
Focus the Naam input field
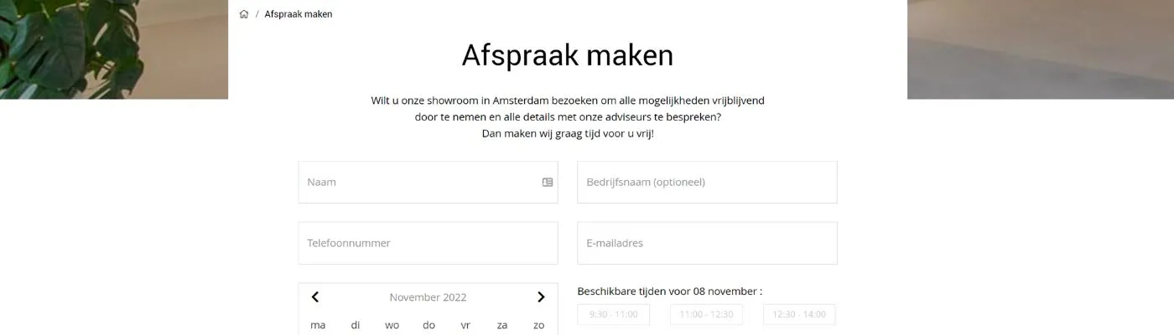[x=419, y=182]
